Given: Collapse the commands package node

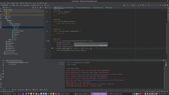Looking at the screenshot, I should 11,26.
